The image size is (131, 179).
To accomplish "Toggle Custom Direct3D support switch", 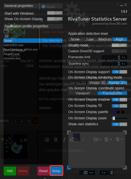I will [119, 51].
